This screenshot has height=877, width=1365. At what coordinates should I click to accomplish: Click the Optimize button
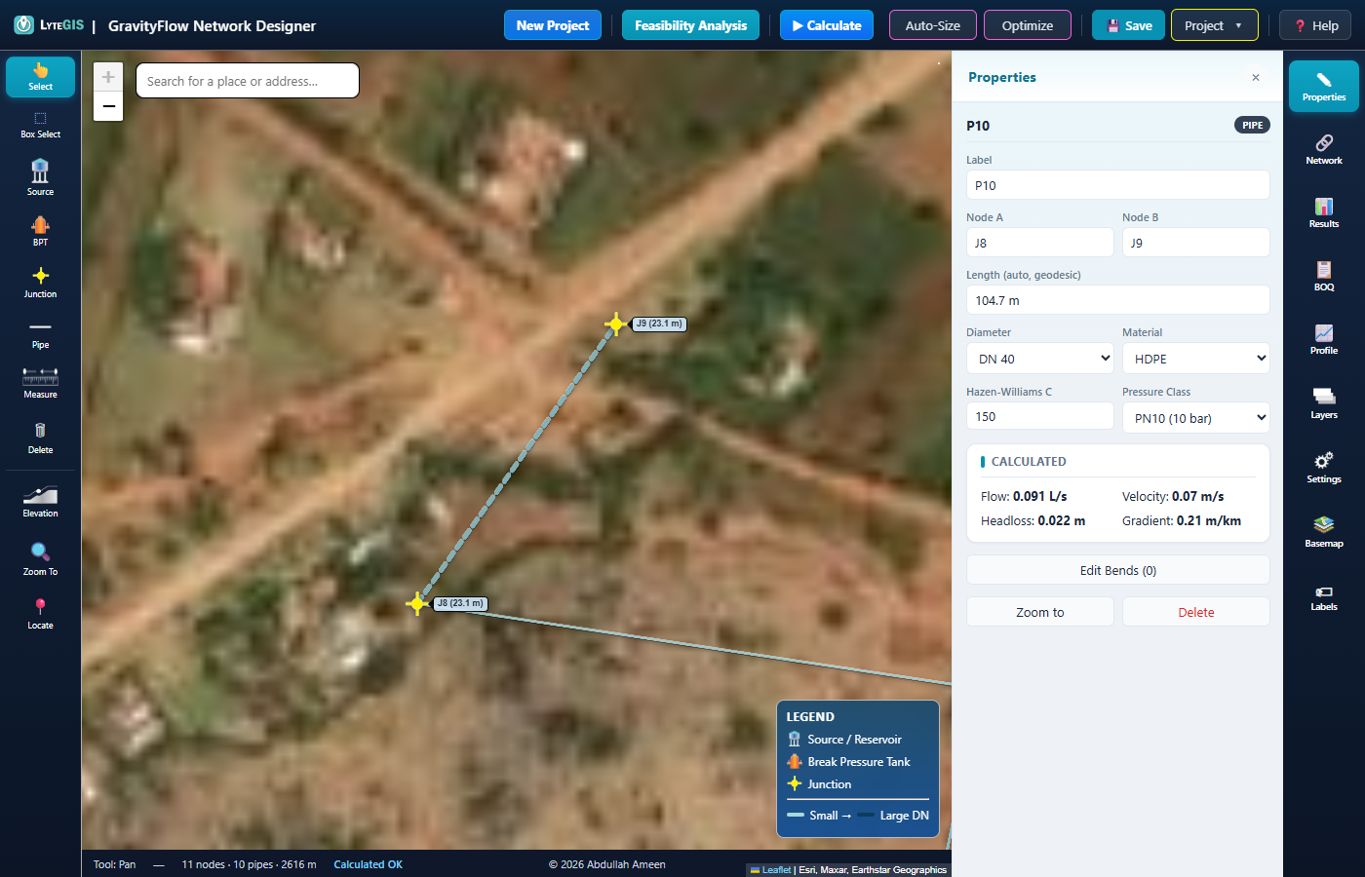(1028, 25)
